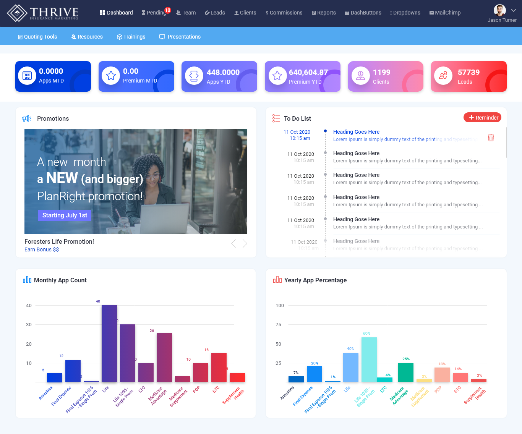Go to Trainings

pyautogui.click(x=131, y=37)
